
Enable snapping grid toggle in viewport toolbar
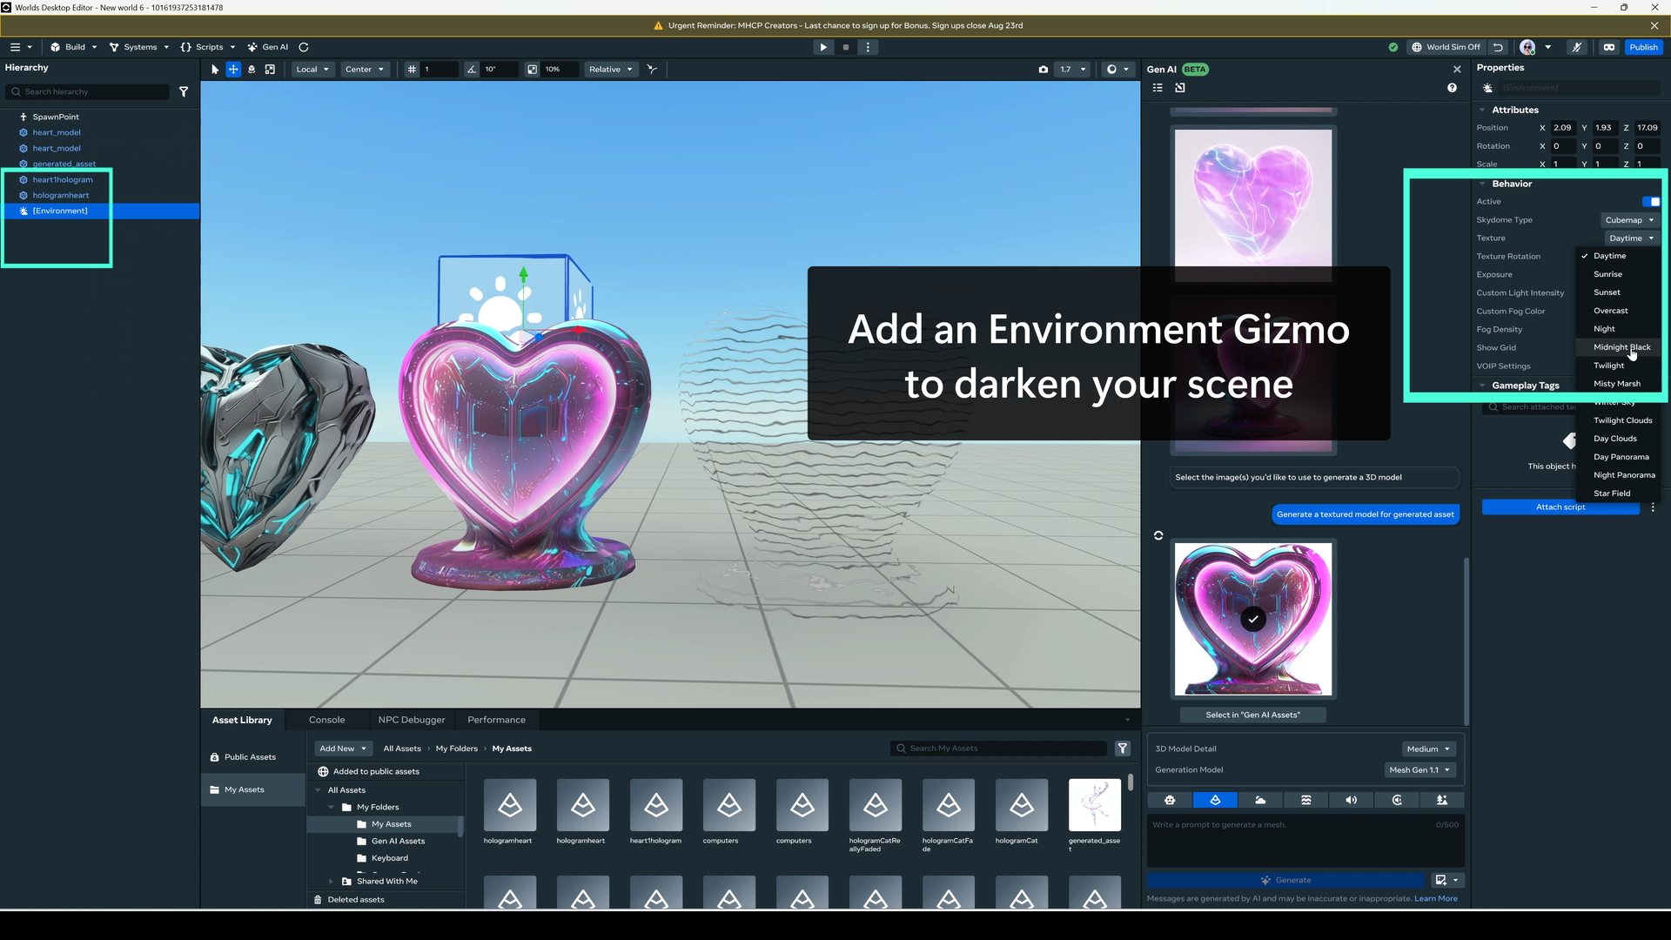pos(412,70)
